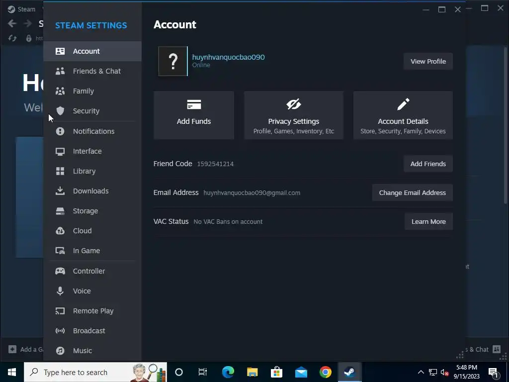Open the Add Funds card
Viewport: 509px width, 382px height.
(x=194, y=115)
